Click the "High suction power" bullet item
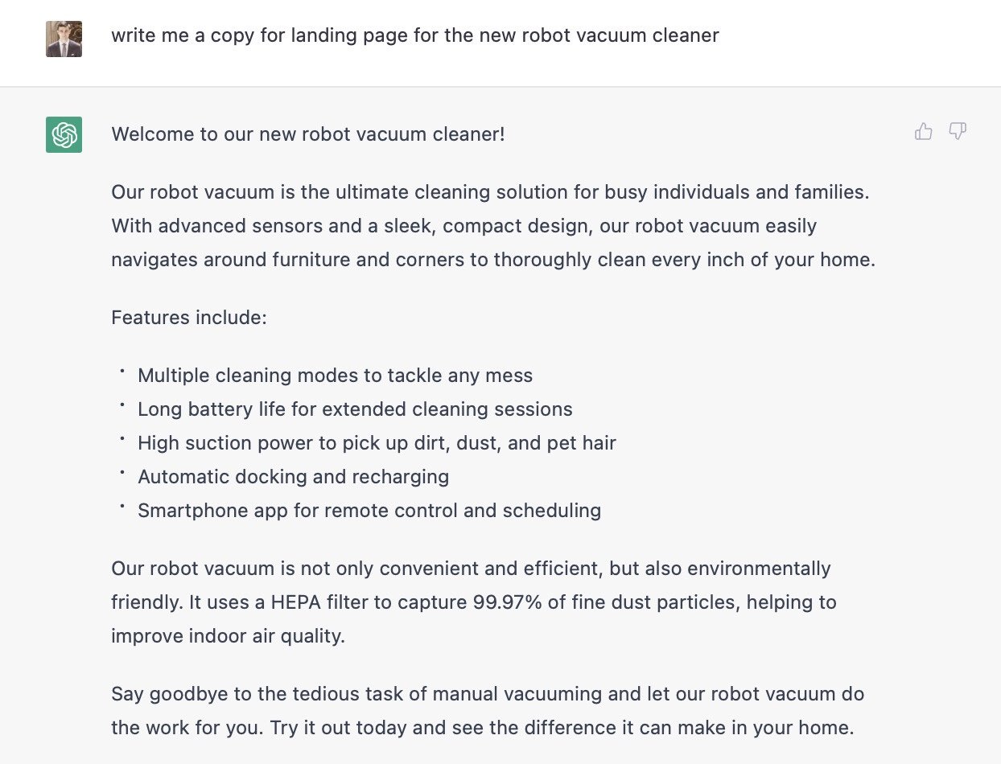 pyautogui.click(x=377, y=443)
